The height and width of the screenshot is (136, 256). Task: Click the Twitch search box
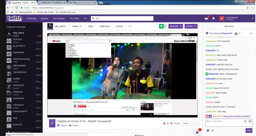122,18
